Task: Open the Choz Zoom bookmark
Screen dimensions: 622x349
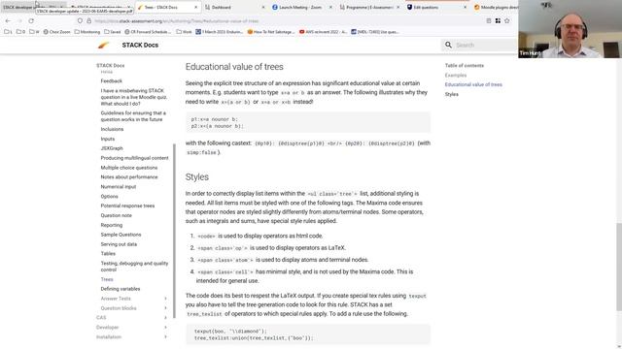Action: coord(56,32)
